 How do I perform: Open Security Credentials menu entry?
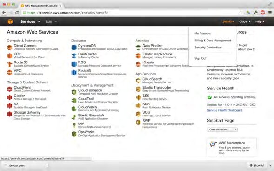coord(208,48)
